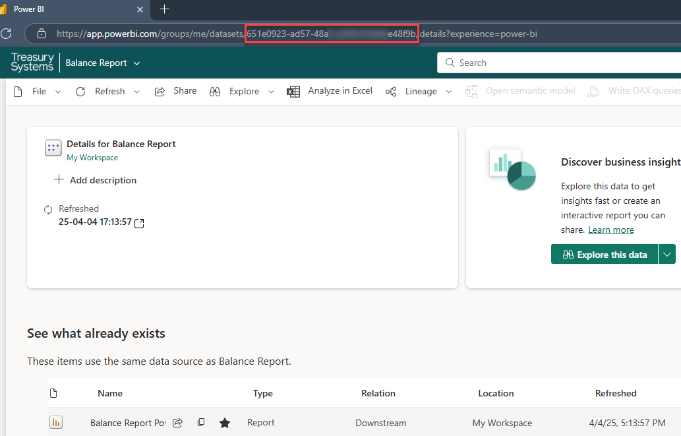Click the Share arrow icon in toolbar
This screenshot has height=436, width=681.
(160, 91)
